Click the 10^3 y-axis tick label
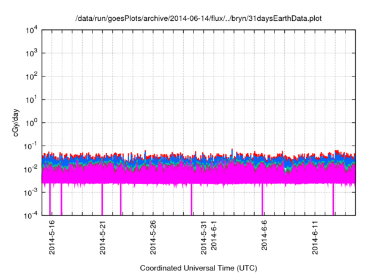 (x=31, y=53)
